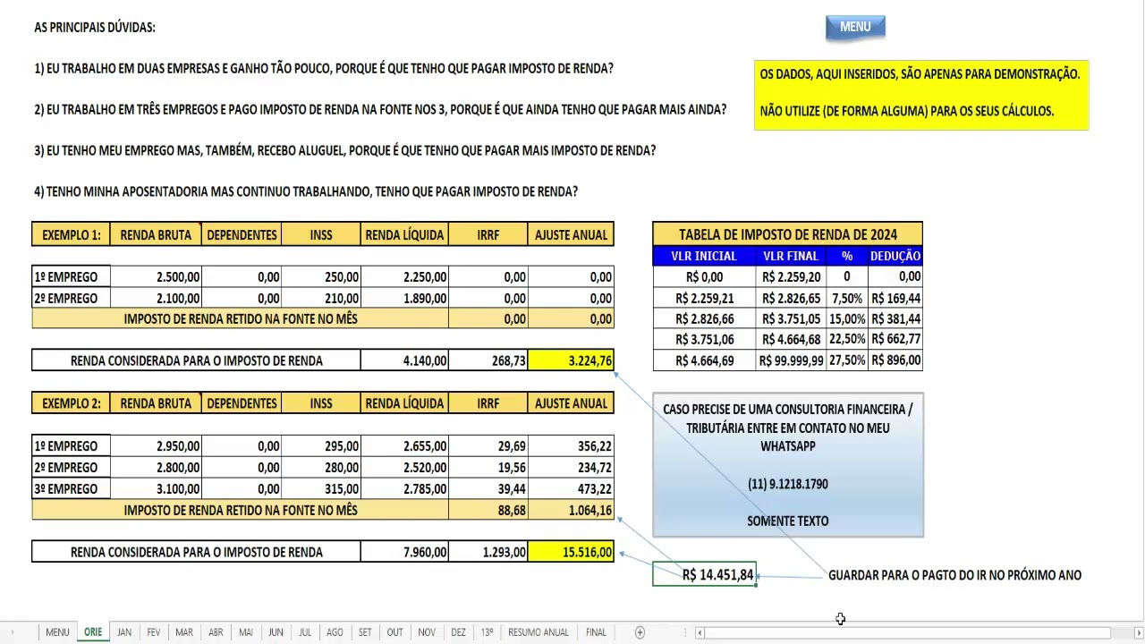Image resolution: width=1145 pixels, height=644 pixels.
Task: Click the yellow 3.224,76 ajuste anual cell
Action: pos(571,360)
